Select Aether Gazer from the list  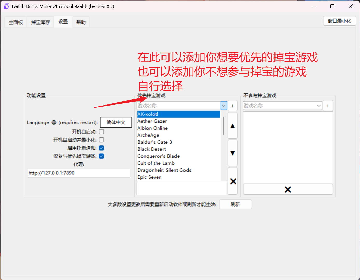coord(179,121)
